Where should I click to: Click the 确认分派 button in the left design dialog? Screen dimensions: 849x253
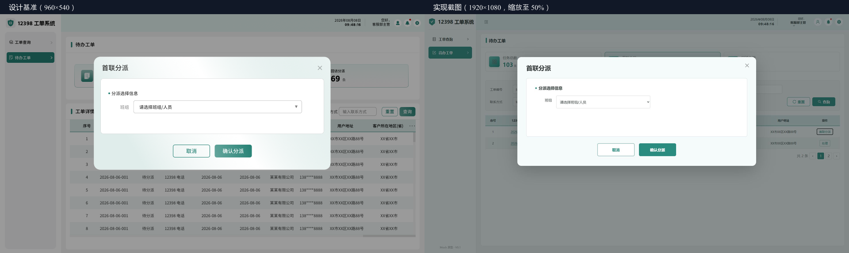pos(233,151)
